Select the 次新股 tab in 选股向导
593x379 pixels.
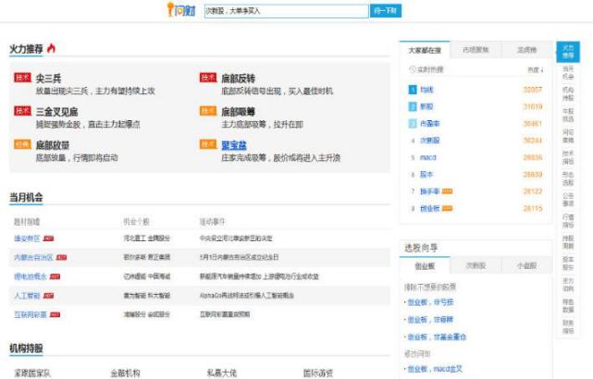[x=476, y=264]
